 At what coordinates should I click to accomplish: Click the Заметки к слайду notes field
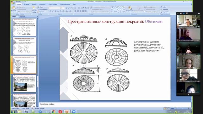click(115, 104)
